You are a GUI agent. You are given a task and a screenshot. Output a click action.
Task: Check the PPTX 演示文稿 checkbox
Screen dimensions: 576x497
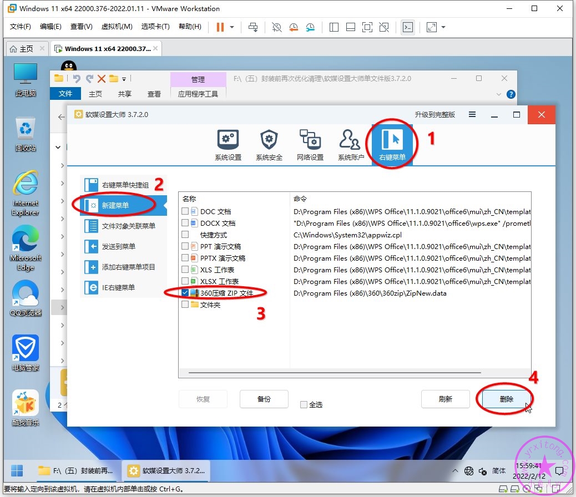click(185, 258)
